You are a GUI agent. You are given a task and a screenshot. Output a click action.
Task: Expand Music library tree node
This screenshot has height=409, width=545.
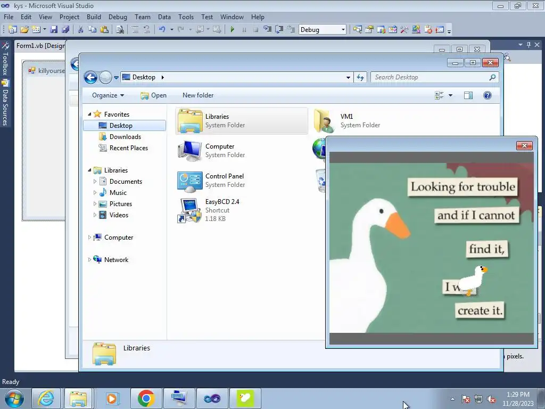point(95,192)
